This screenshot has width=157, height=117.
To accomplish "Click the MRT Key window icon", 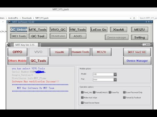I will pyautogui.click(x=8, y=45).
